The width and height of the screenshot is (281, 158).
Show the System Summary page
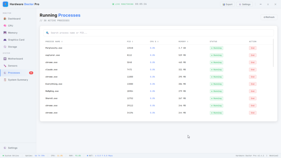(x=18, y=80)
